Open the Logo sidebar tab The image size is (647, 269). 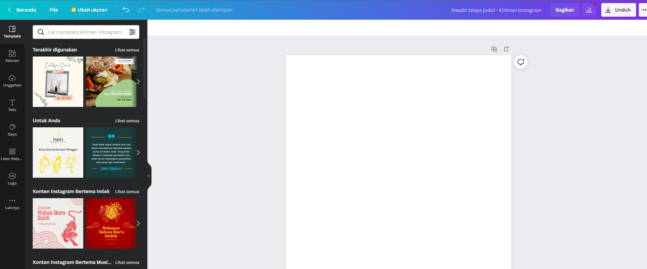[x=12, y=179]
